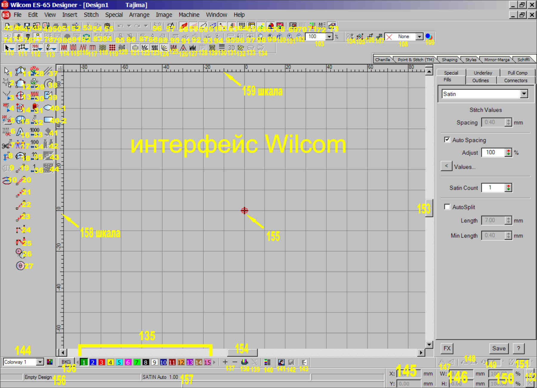Click the Paste clipboard icon
537x388 pixels.
(x=107, y=26)
